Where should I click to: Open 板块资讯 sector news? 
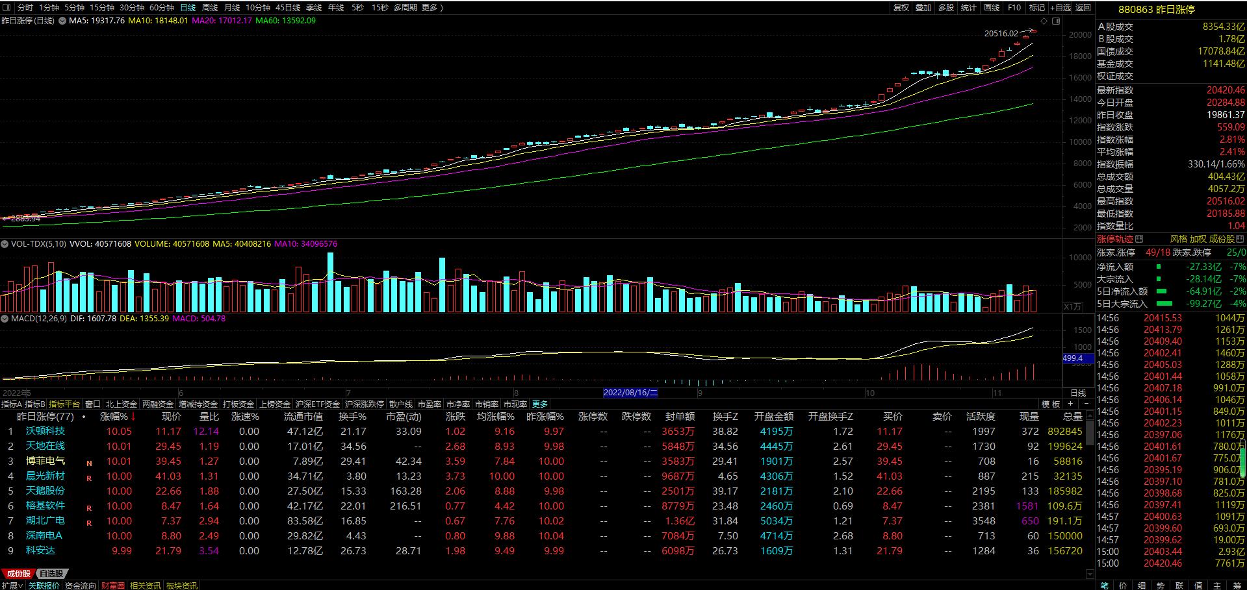182,585
